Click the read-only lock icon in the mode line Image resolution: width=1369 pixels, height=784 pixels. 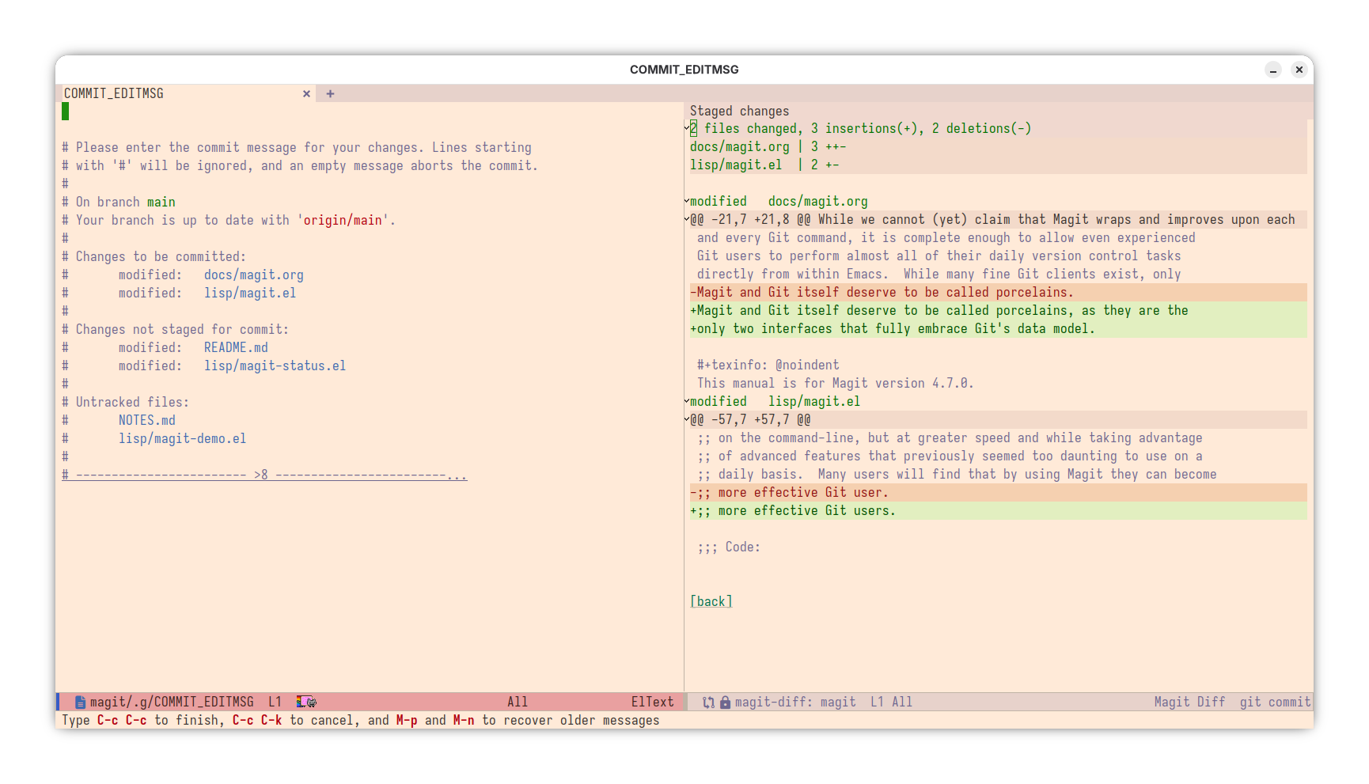(725, 702)
